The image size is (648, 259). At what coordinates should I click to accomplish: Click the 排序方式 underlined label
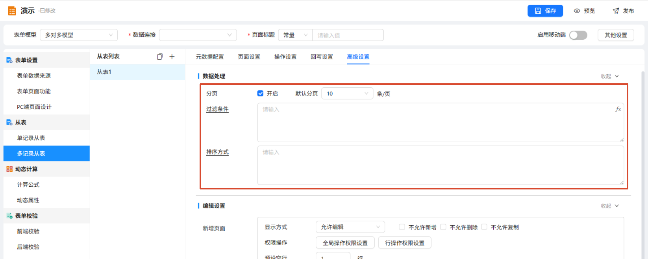217,152
